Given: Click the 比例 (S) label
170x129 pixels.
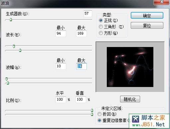Looking at the screenshot, I should click(13, 100).
